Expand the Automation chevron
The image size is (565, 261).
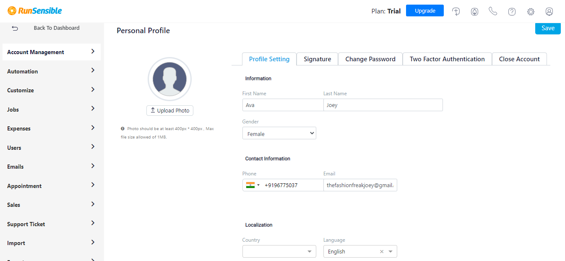(x=93, y=70)
